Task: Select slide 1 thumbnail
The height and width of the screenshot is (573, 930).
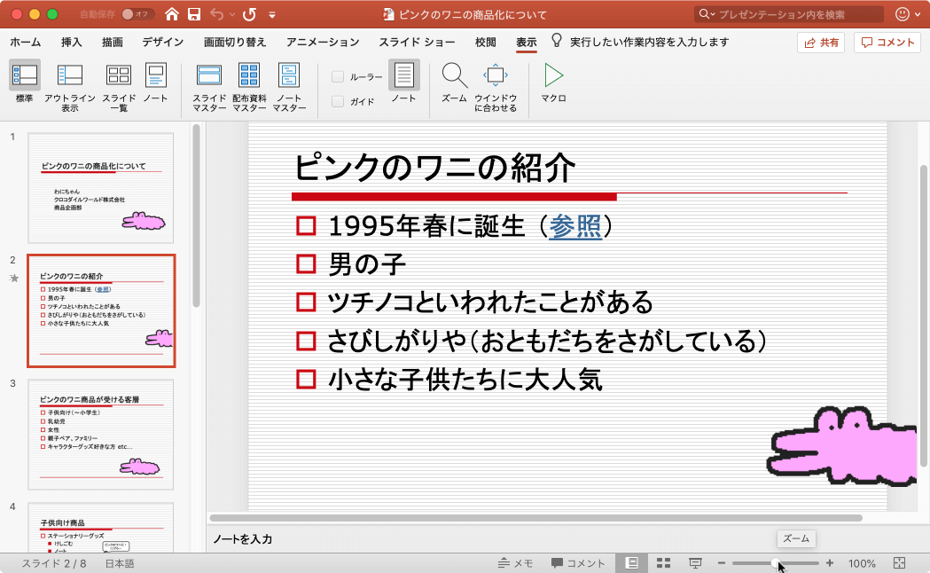Action: pos(101,188)
